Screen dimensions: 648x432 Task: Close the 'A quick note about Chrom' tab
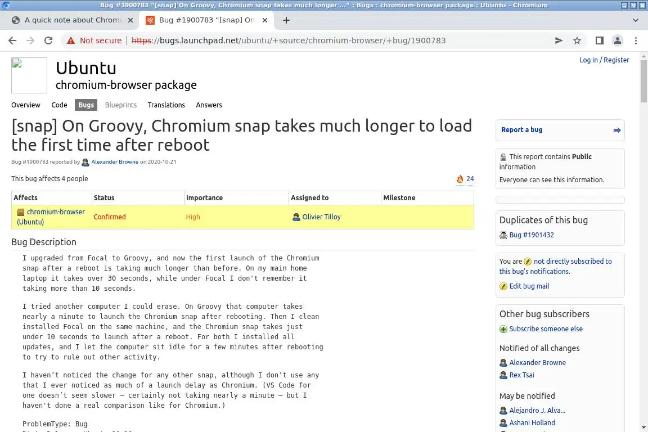(130, 20)
